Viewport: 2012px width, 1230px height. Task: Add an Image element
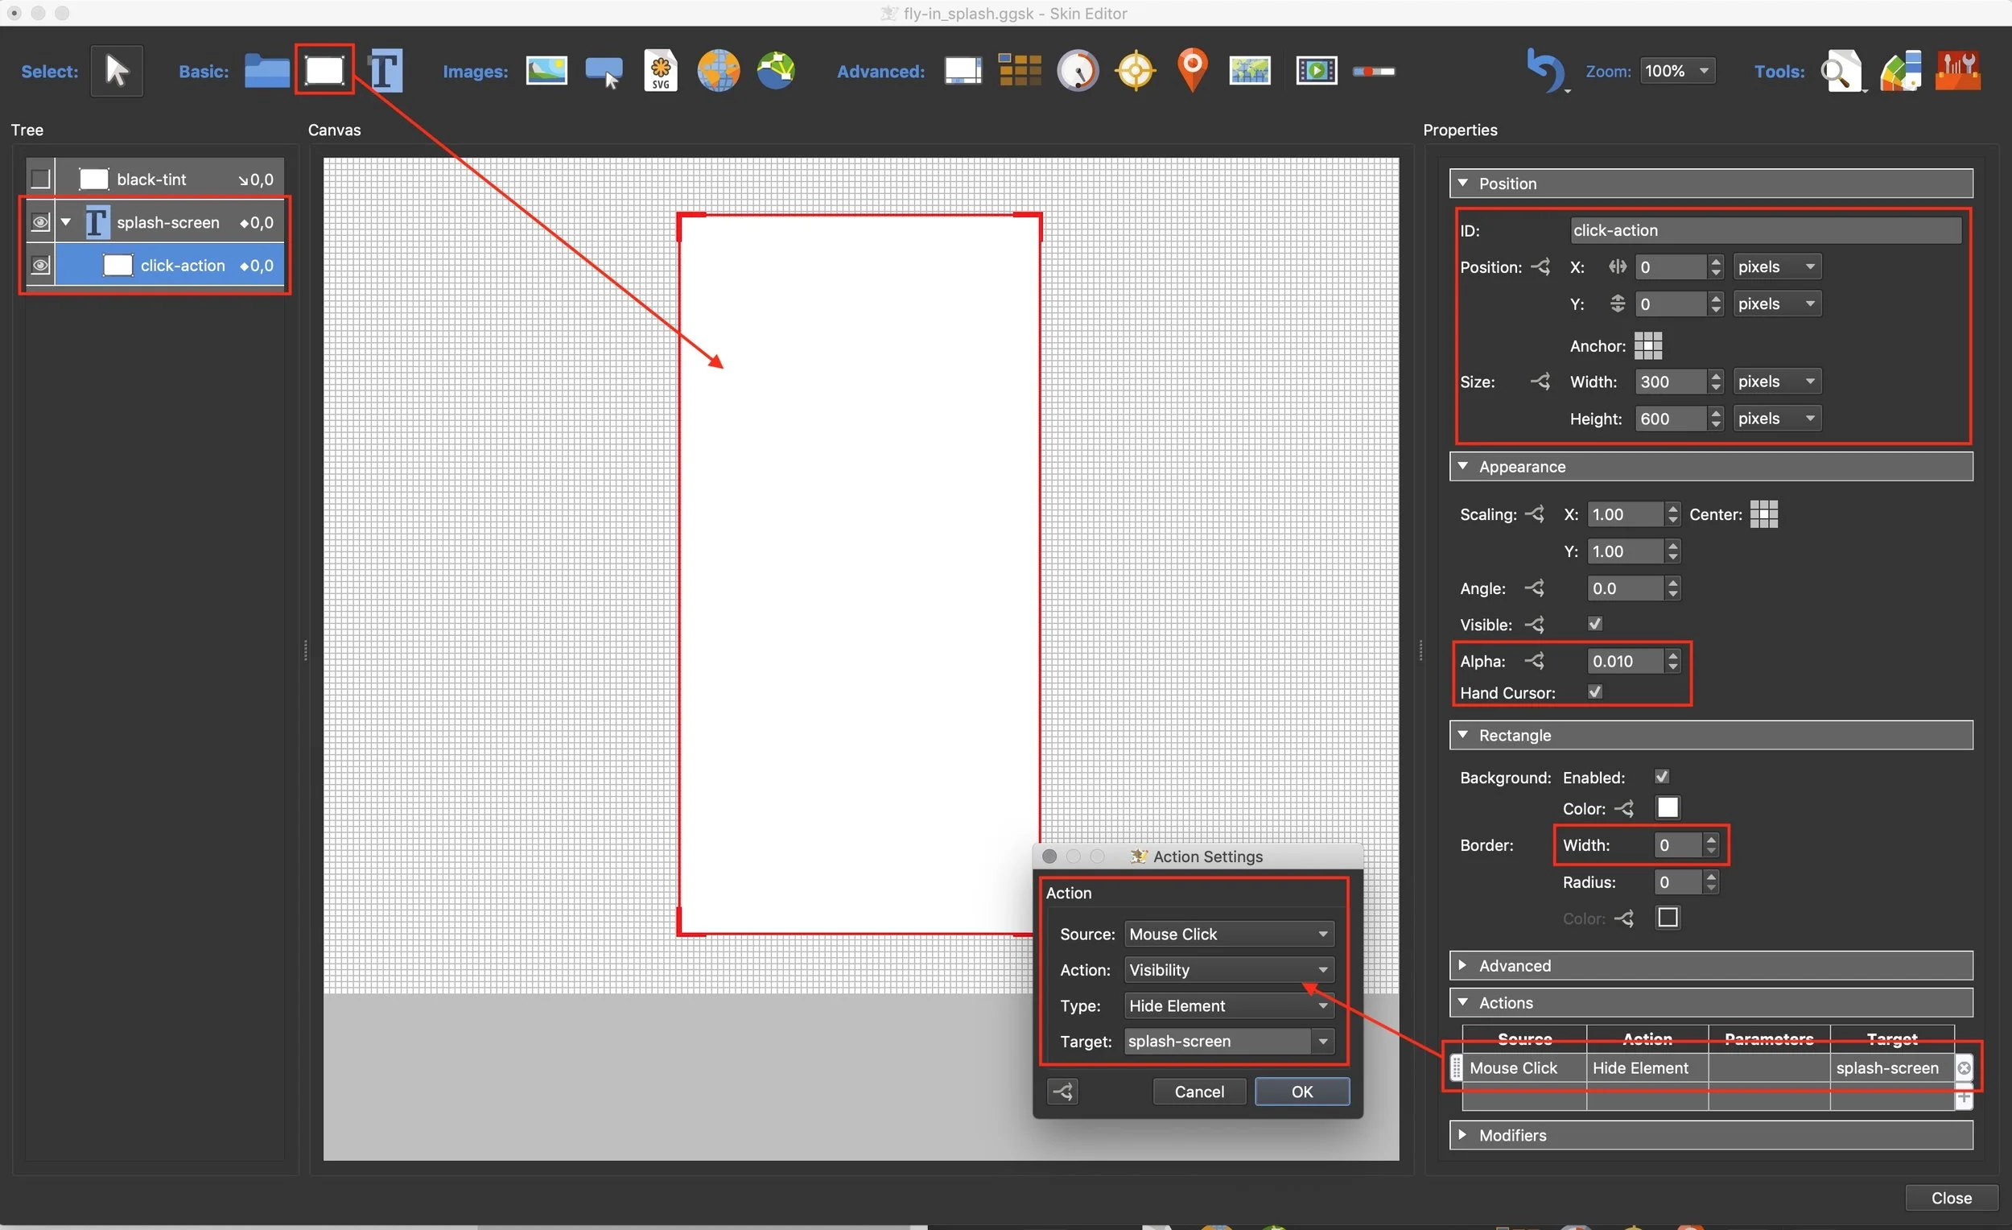546,71
